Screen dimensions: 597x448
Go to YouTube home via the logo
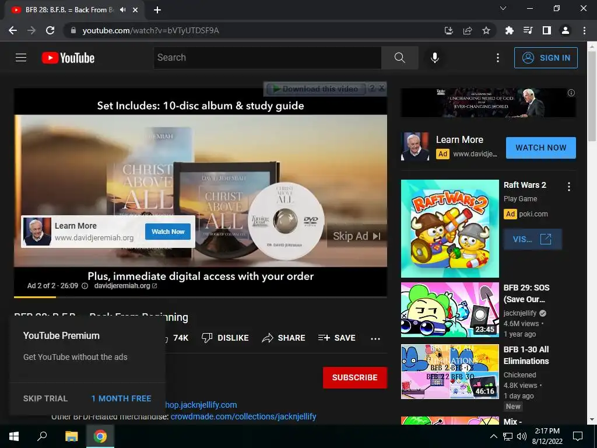pos(68,58)
